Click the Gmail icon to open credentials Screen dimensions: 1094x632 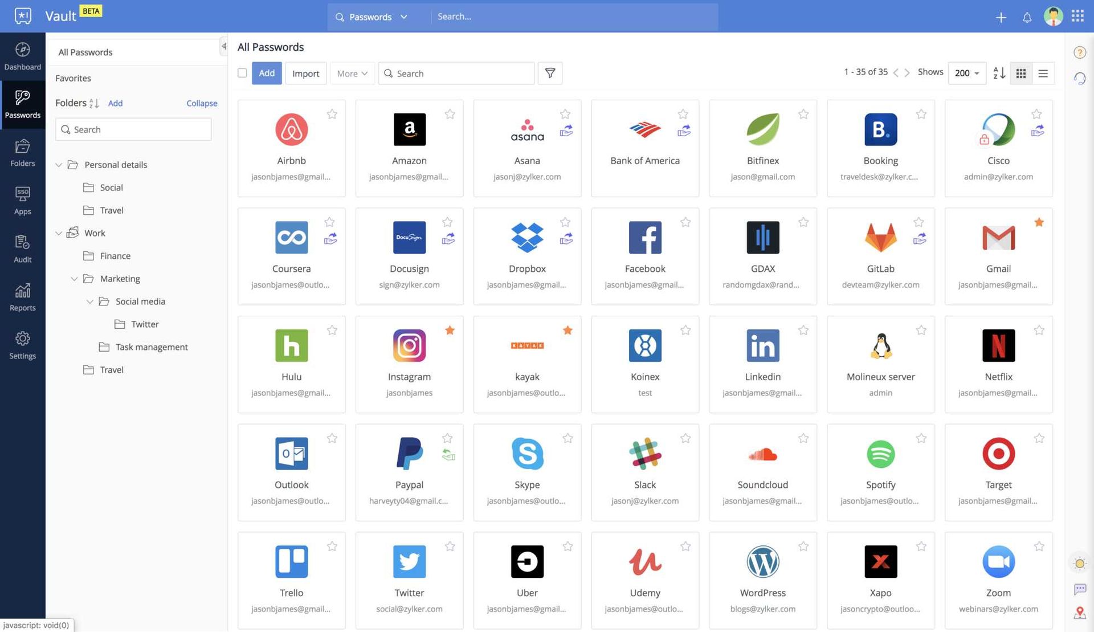point(998,237)
